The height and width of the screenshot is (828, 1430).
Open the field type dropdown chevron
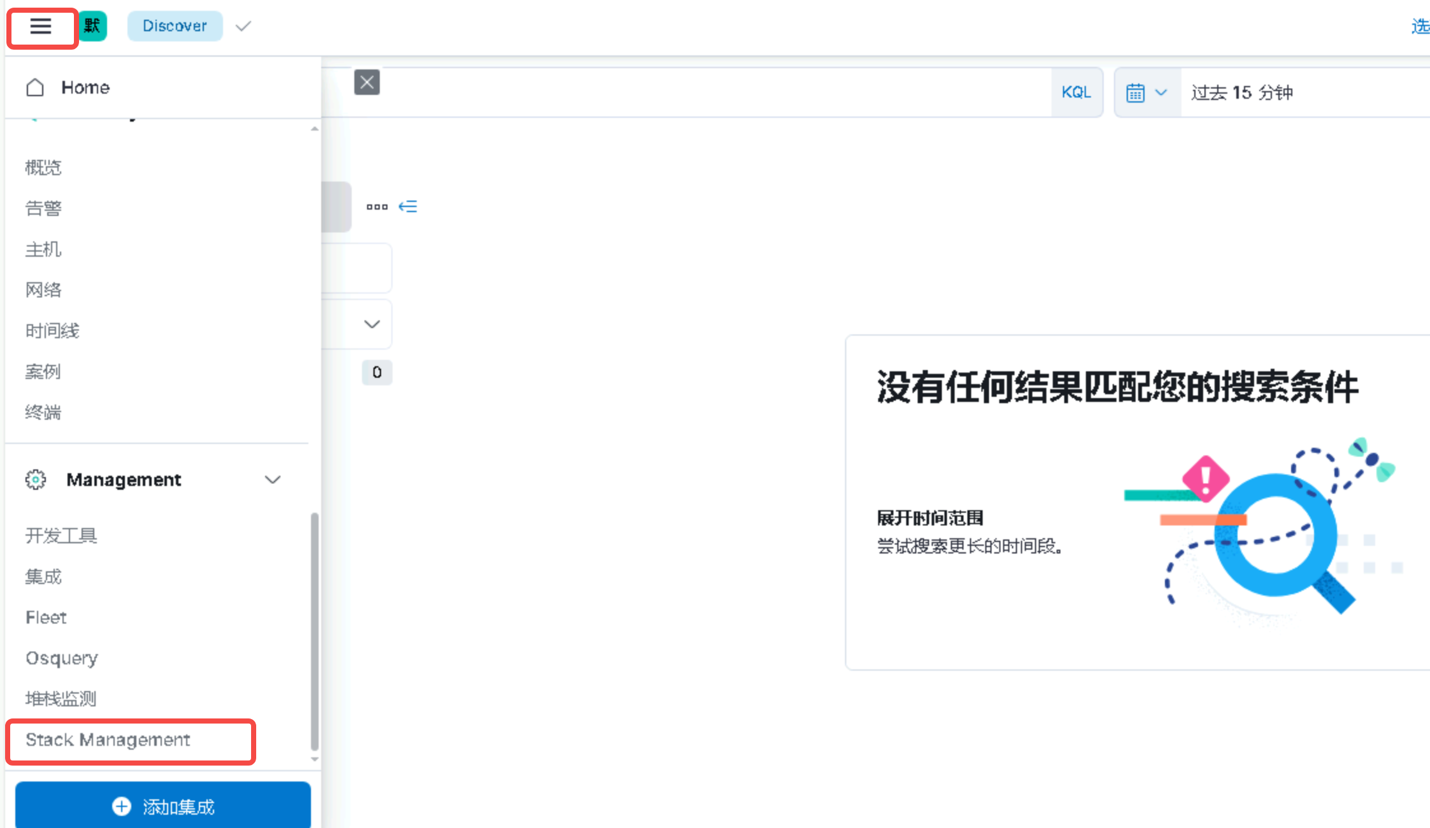pos(372,324)
